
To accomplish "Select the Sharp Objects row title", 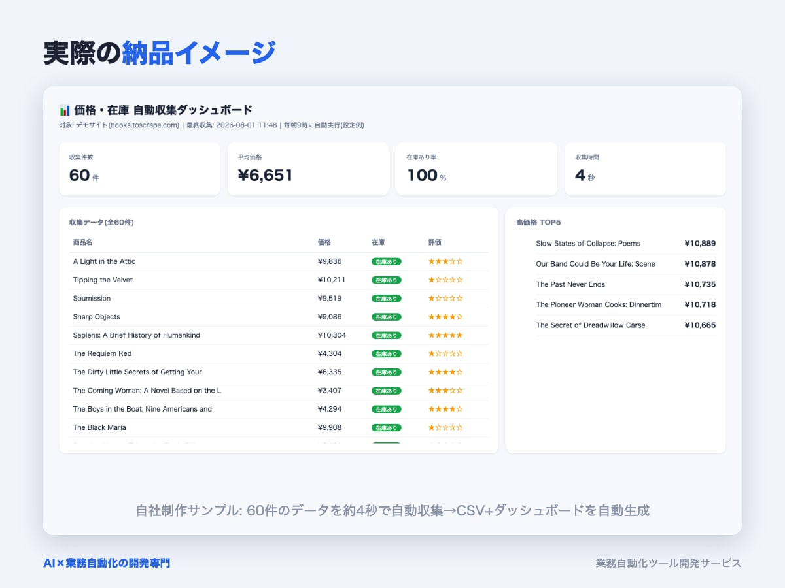I will coord(97,317).
